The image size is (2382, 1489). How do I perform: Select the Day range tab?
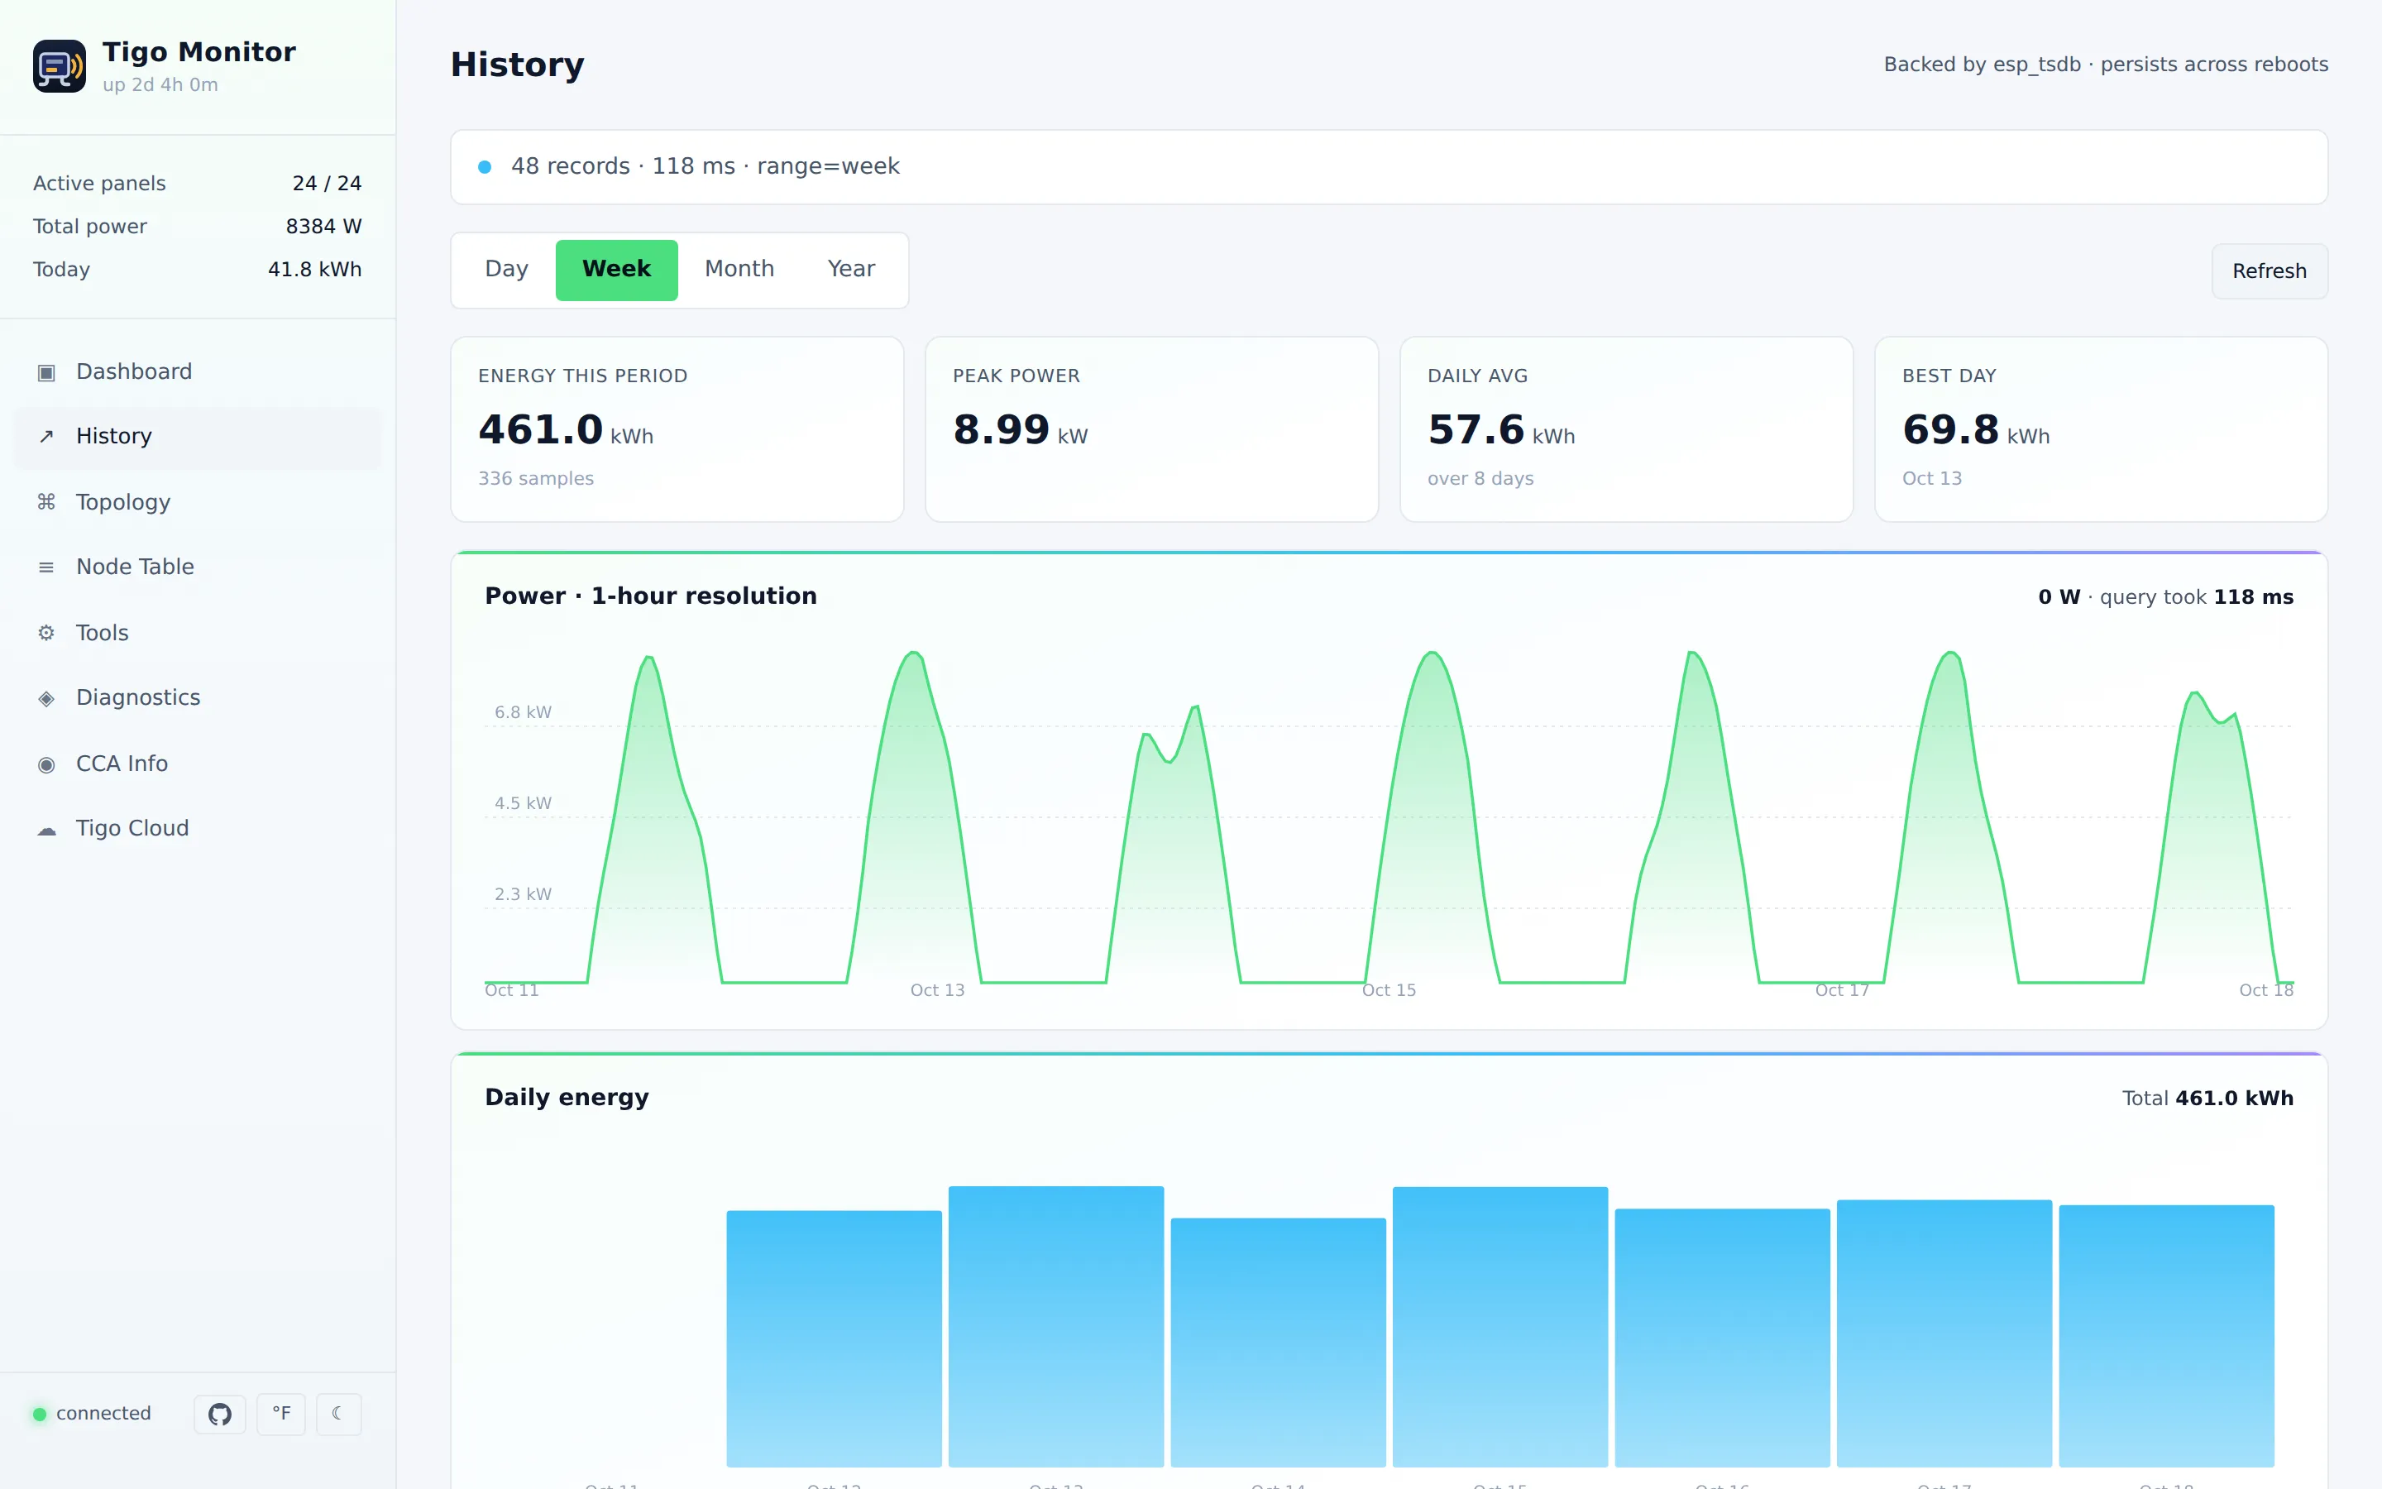click(506, 269)
